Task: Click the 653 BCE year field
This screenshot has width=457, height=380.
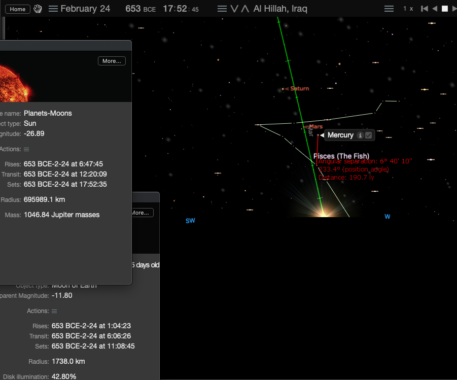Action: point(140,9)
